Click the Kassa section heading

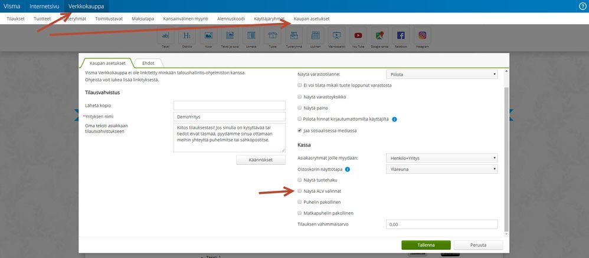pos(303,145)
